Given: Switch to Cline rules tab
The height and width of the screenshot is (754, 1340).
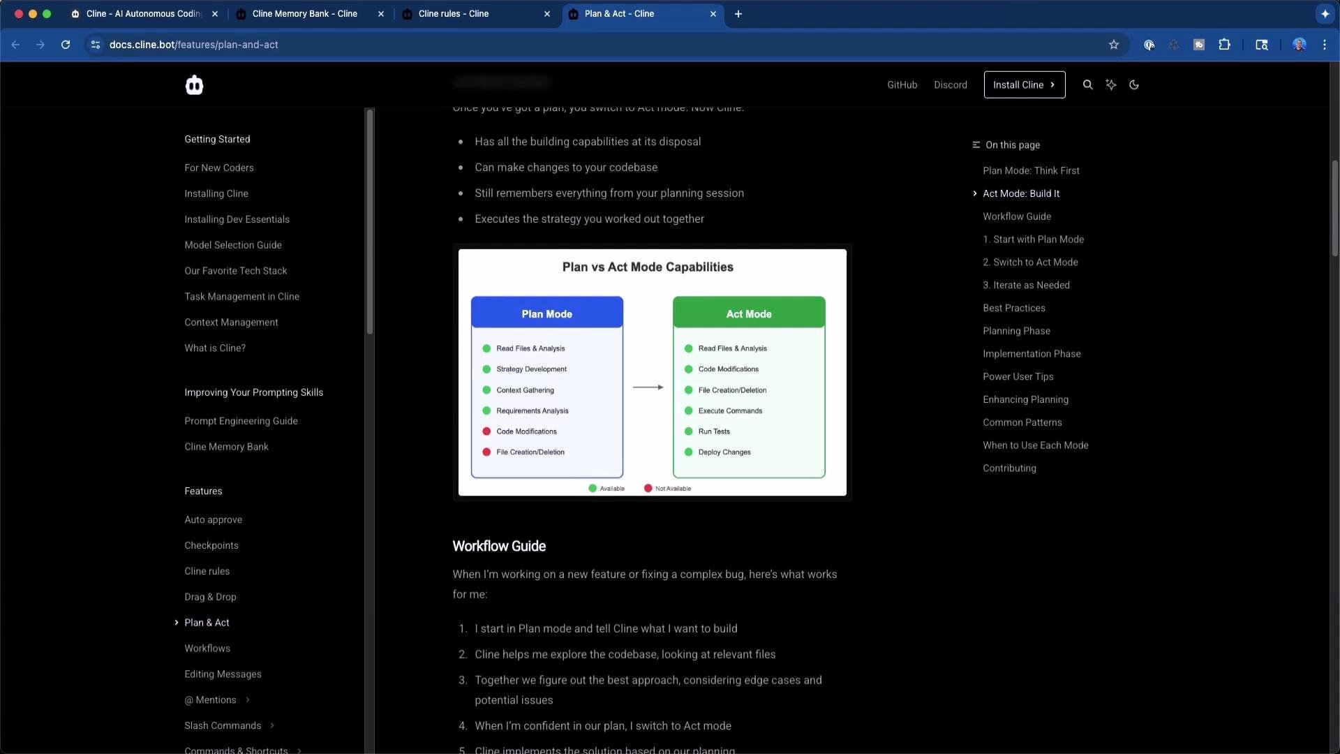Looking at the screenshot, I should 476,14.
